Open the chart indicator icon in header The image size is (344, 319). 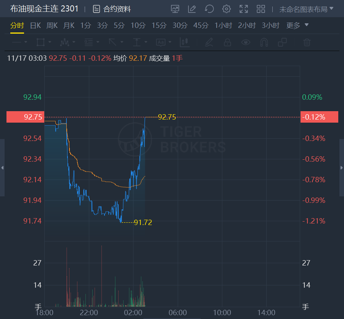click(x=175, y=9)
